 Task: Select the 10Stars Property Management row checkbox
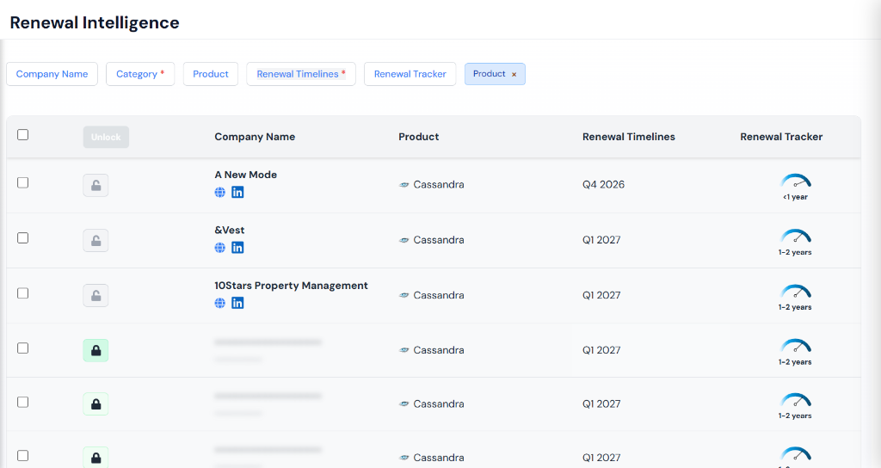point(22,293)
